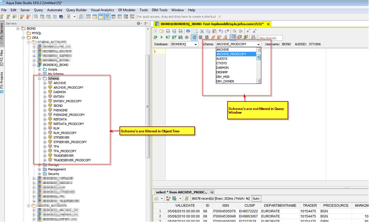The image size is (369, 222).
Task: Open the Schema dropdown in query window
Action: pyautogui.click(x=258, y=44)
